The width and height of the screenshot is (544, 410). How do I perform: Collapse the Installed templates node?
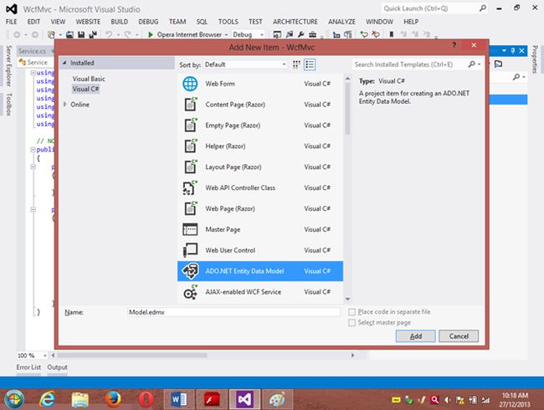click(64, 63)
